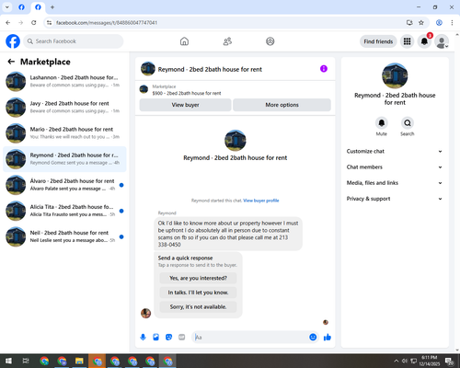Screen dimensions: 460x368
Task: Expand the Privacy & support section
Action: [395, 199]
